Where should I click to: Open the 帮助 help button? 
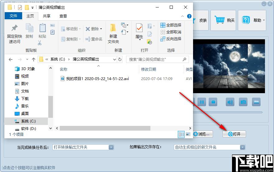click(252, 20)
